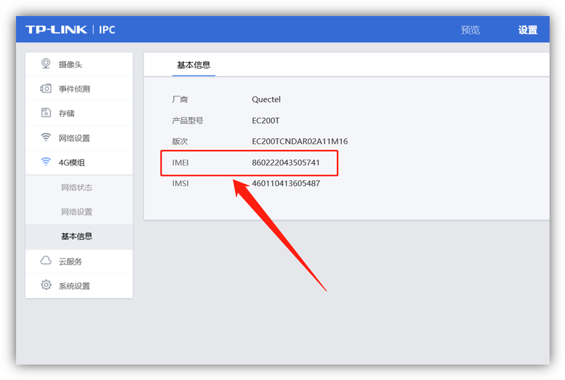Switch to the 设置 page in header
Viewport: 565px width, 380px height.
point(527,30)
